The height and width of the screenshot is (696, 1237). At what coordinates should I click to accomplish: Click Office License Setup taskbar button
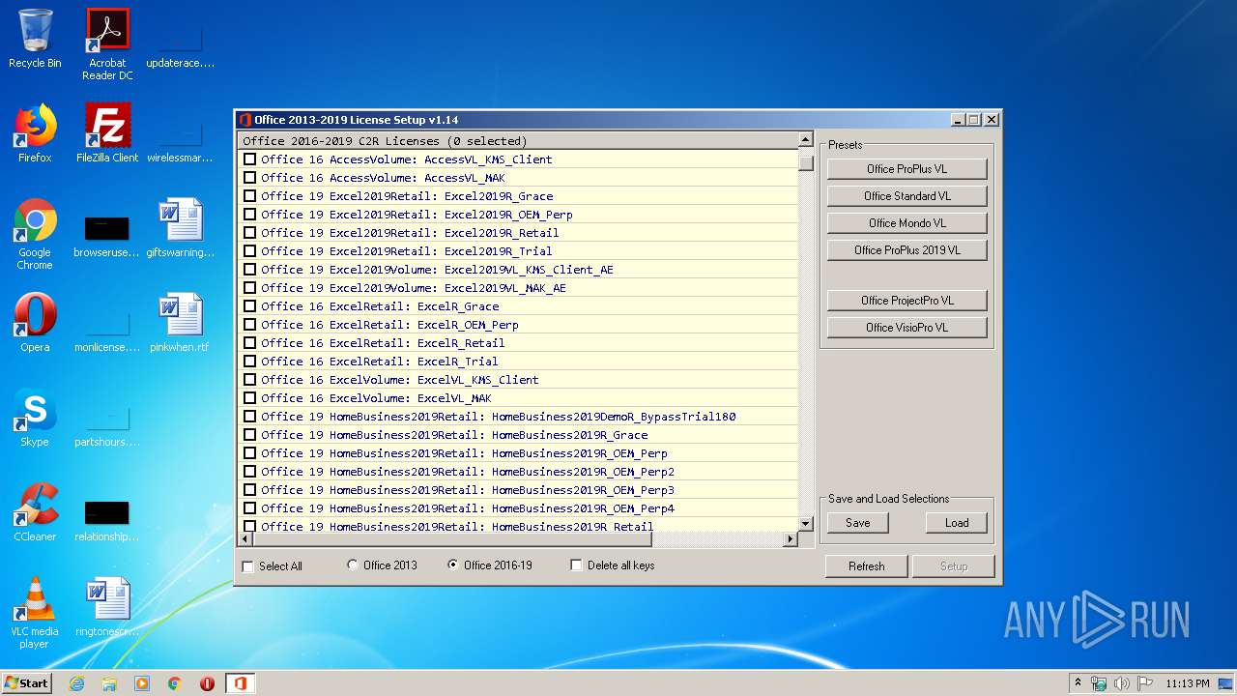click(x=240, y=683)
